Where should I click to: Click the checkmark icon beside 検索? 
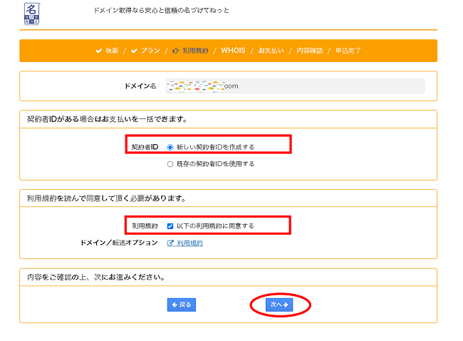(x=98, y=51)
